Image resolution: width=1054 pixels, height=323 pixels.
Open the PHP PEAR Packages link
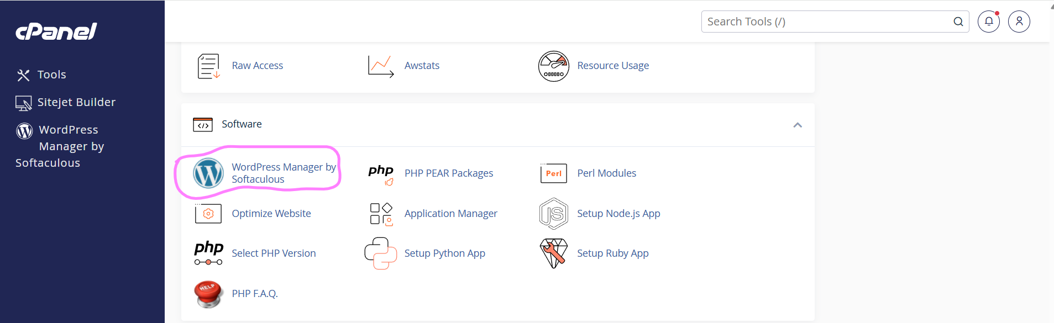coord(448,173)
